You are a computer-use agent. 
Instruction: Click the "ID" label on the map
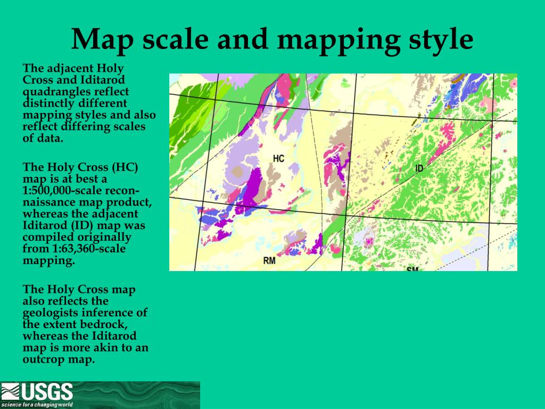[419, 169]
